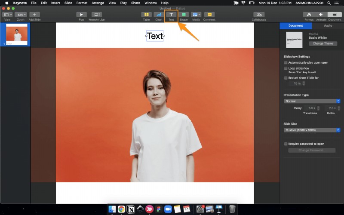
Task: Click the Builds delay 2.0 s field
Action: point(331,108)
